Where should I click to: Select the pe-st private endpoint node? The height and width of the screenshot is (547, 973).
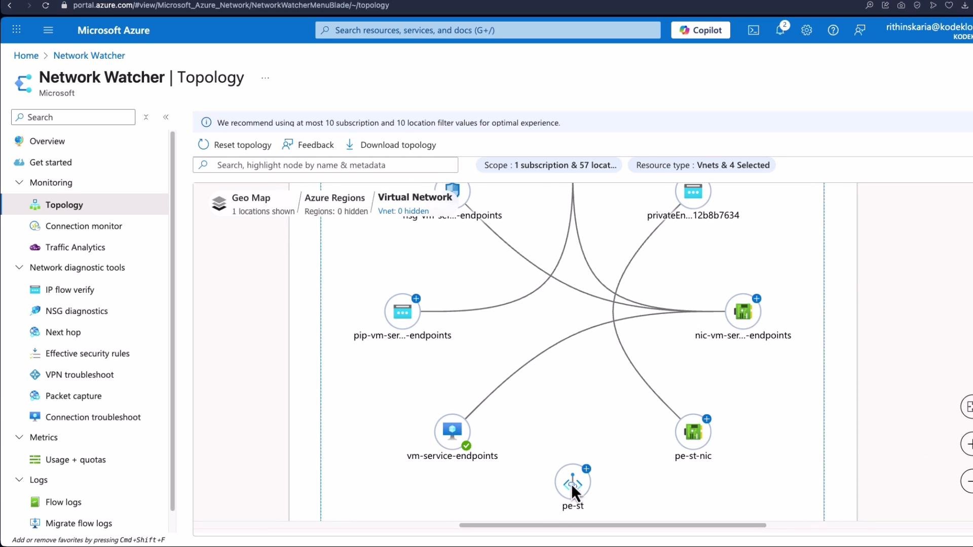[573, 482]
